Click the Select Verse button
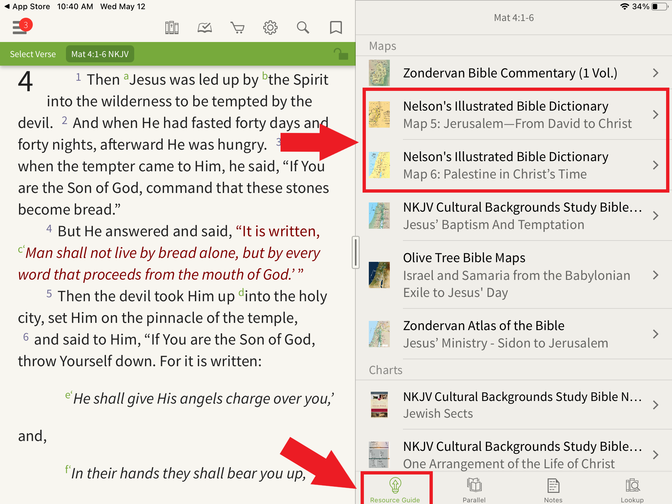672x504 pixels. (x=33, y=54)
